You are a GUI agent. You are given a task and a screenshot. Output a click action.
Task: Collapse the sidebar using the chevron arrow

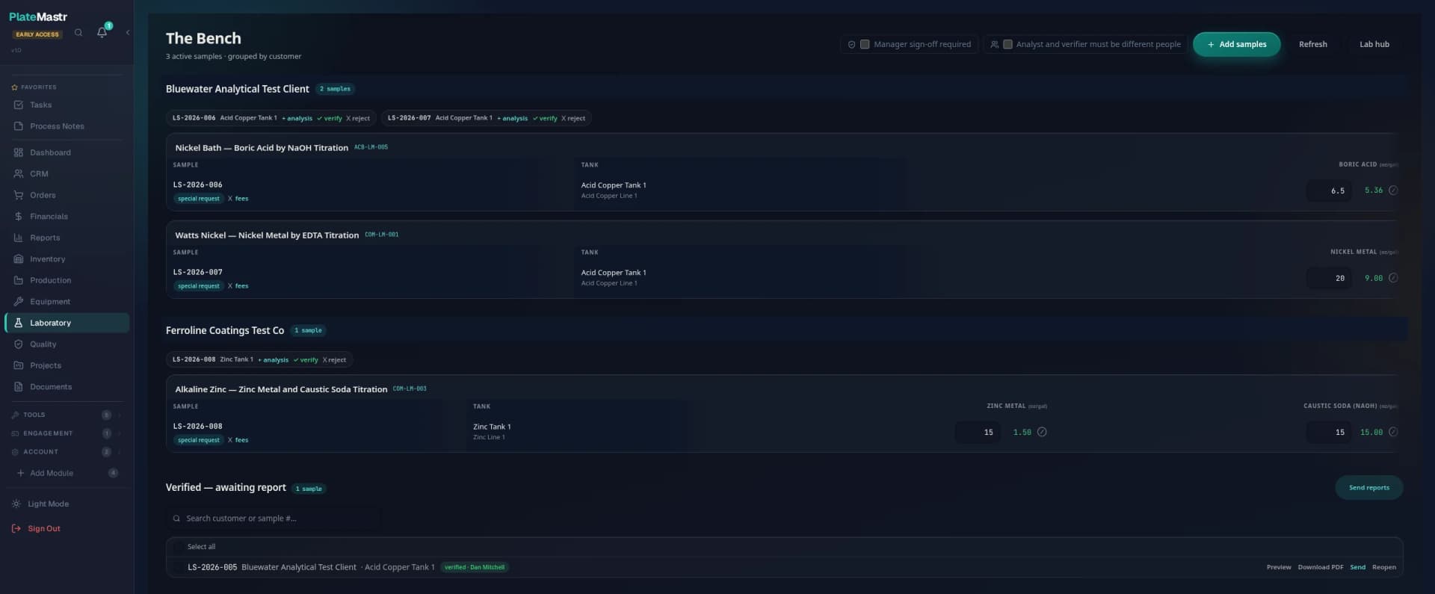click(x=128, y=32)
